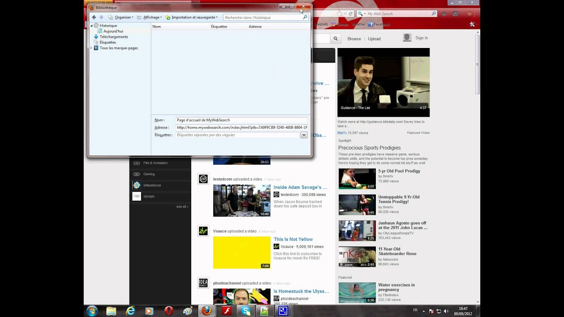
Task: Click the forward arrow in Bibliothèque toolbar
Action: coord(101,17)
